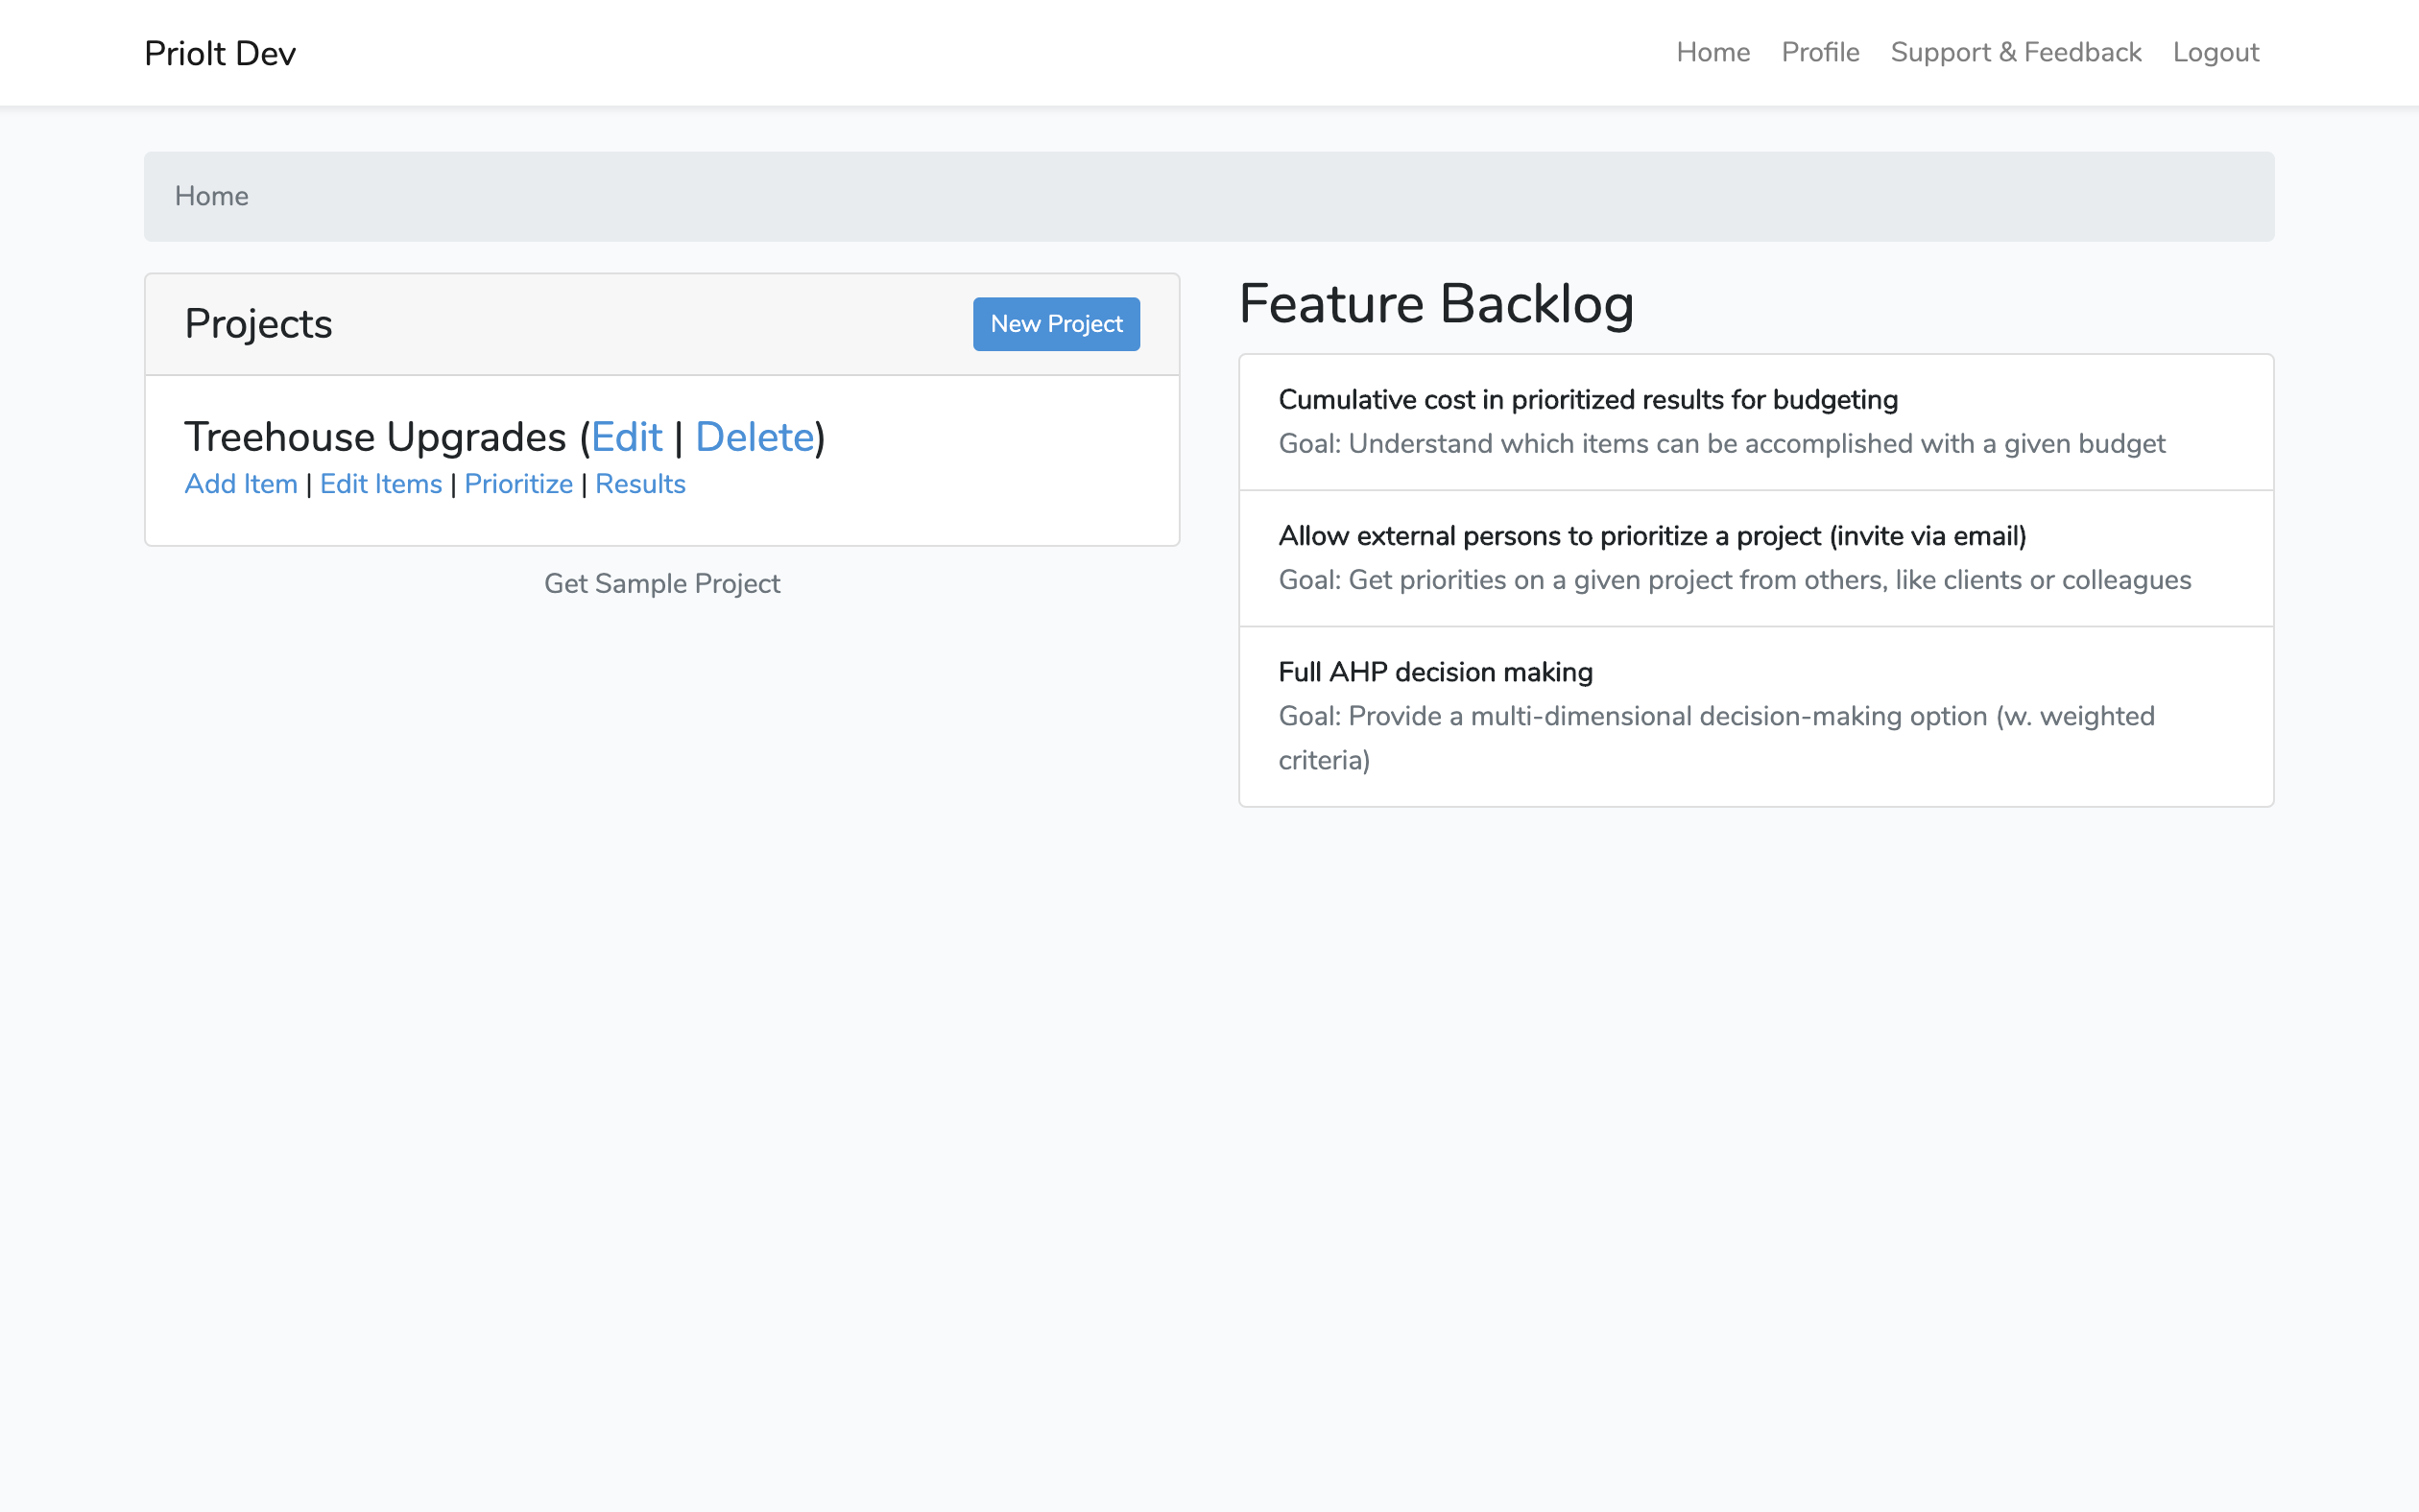Click the Treehouse Upgrades project title

coord(375,437)
